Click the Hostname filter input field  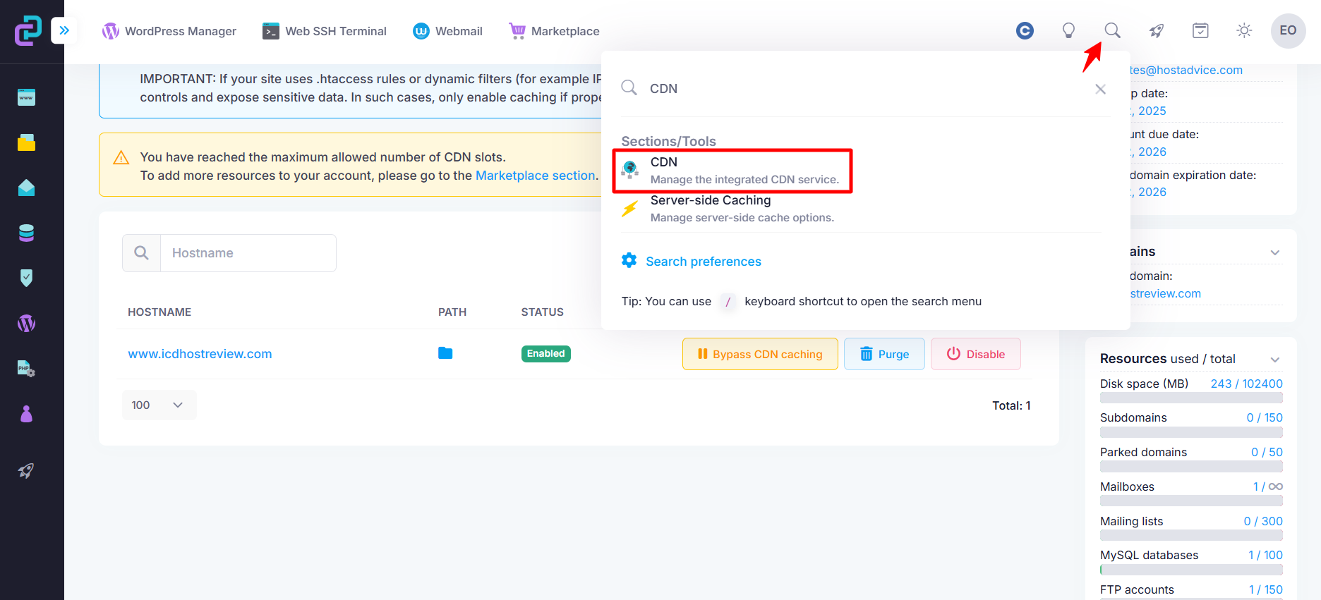coord(248,253)
